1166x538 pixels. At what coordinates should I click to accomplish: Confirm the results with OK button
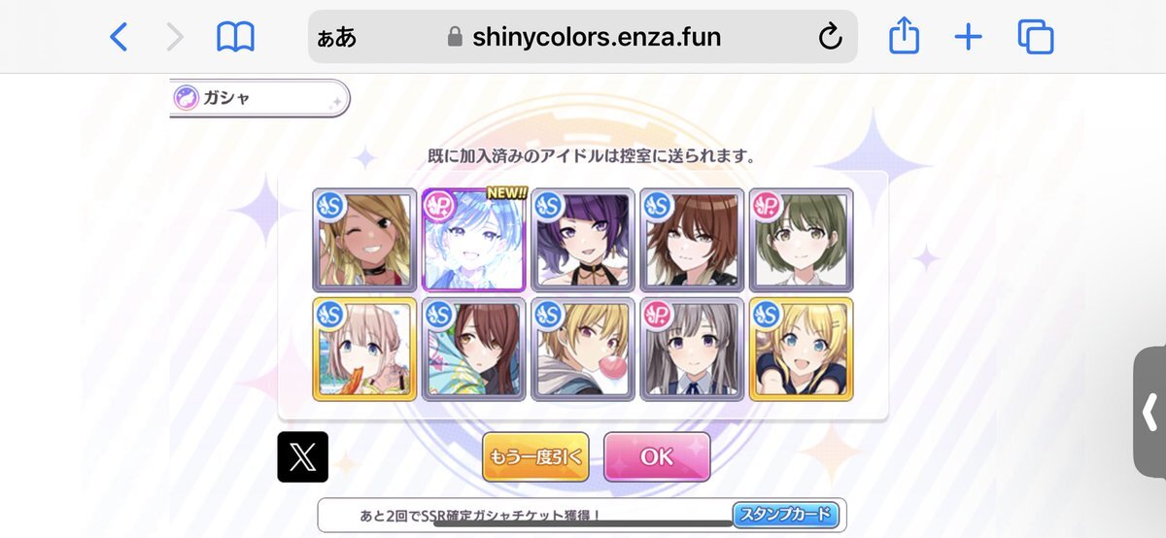pos(657,456)
